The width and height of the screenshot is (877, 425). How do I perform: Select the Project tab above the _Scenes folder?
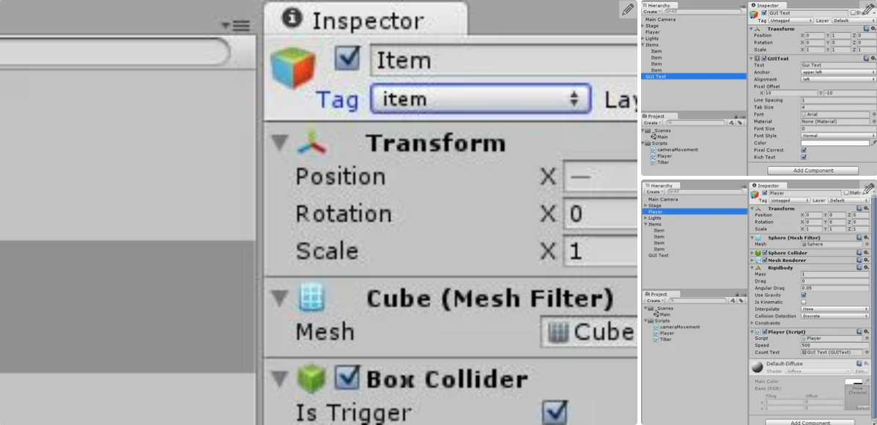pos(656,116)
